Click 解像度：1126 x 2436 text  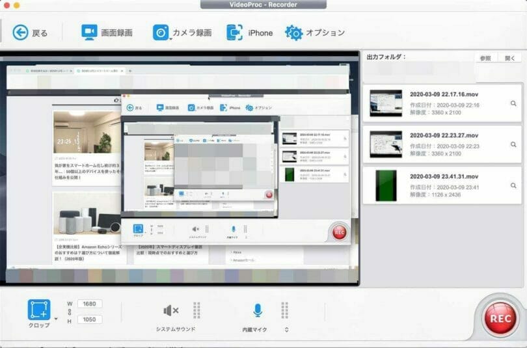pos(435,195)
